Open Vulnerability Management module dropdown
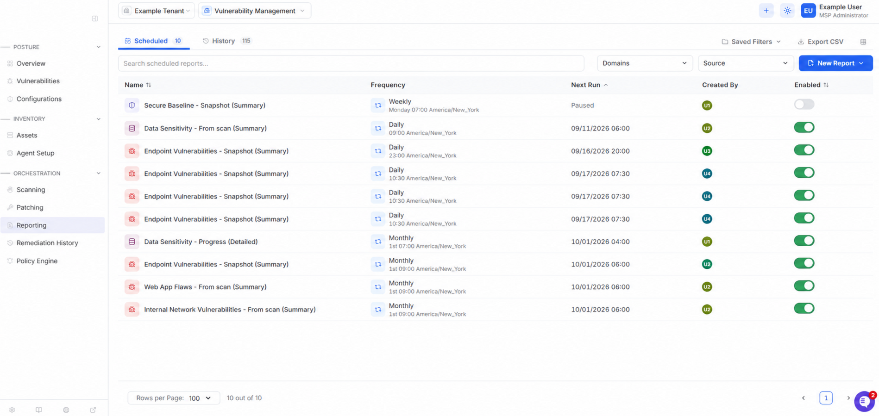Viewport: 879px width, 416px height. [255, 11]
